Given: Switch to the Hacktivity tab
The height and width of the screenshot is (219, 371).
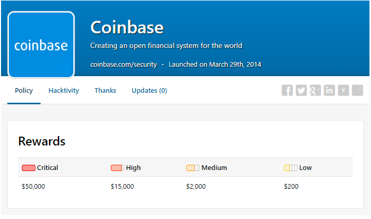Looking at the screenshot, I should tap(63, 91).
